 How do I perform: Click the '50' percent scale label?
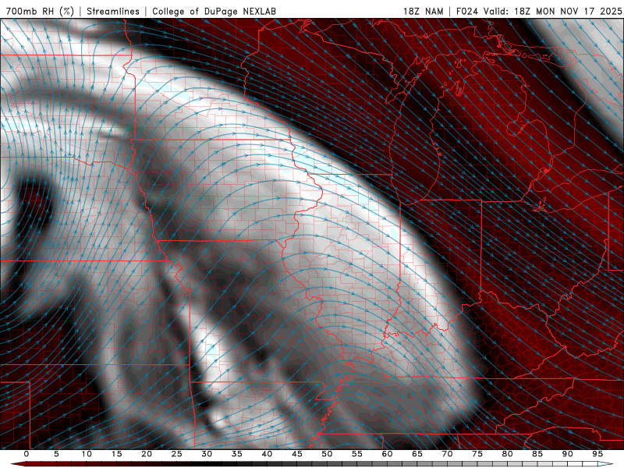click(x=327, y=454)
